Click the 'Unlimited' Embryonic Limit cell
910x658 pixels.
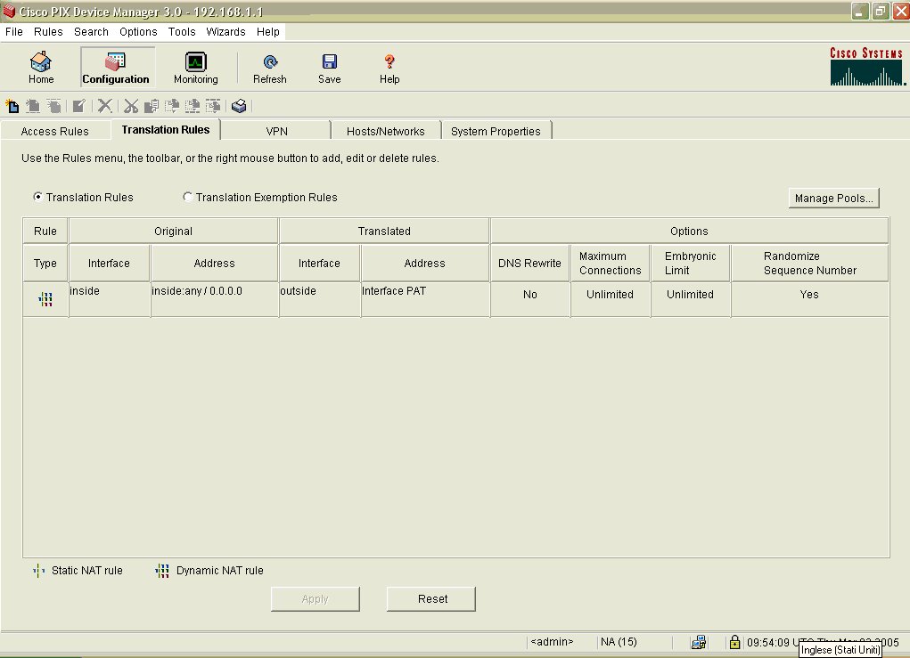point(690,299)
